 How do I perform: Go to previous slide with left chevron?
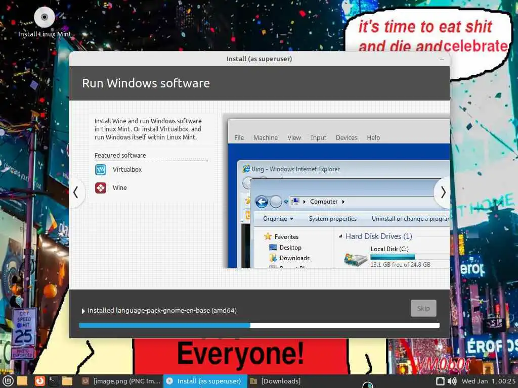coord(76,192)
